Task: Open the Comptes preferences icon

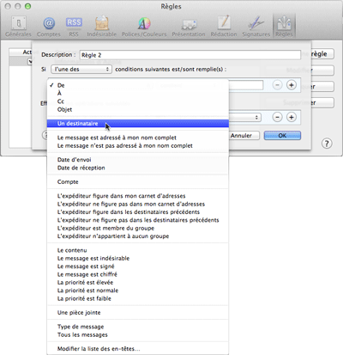Action: (x=49, y=27)
